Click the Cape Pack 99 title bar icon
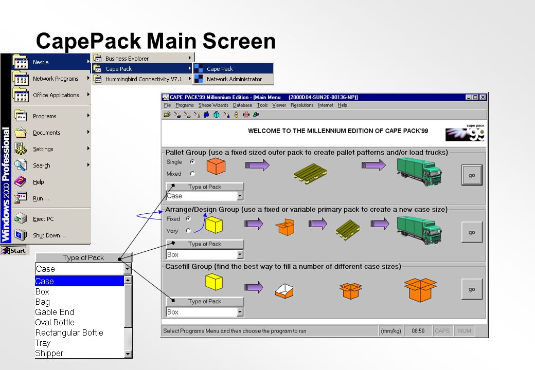The width and height of the screenshot is (535, 370). pos(166,97)
